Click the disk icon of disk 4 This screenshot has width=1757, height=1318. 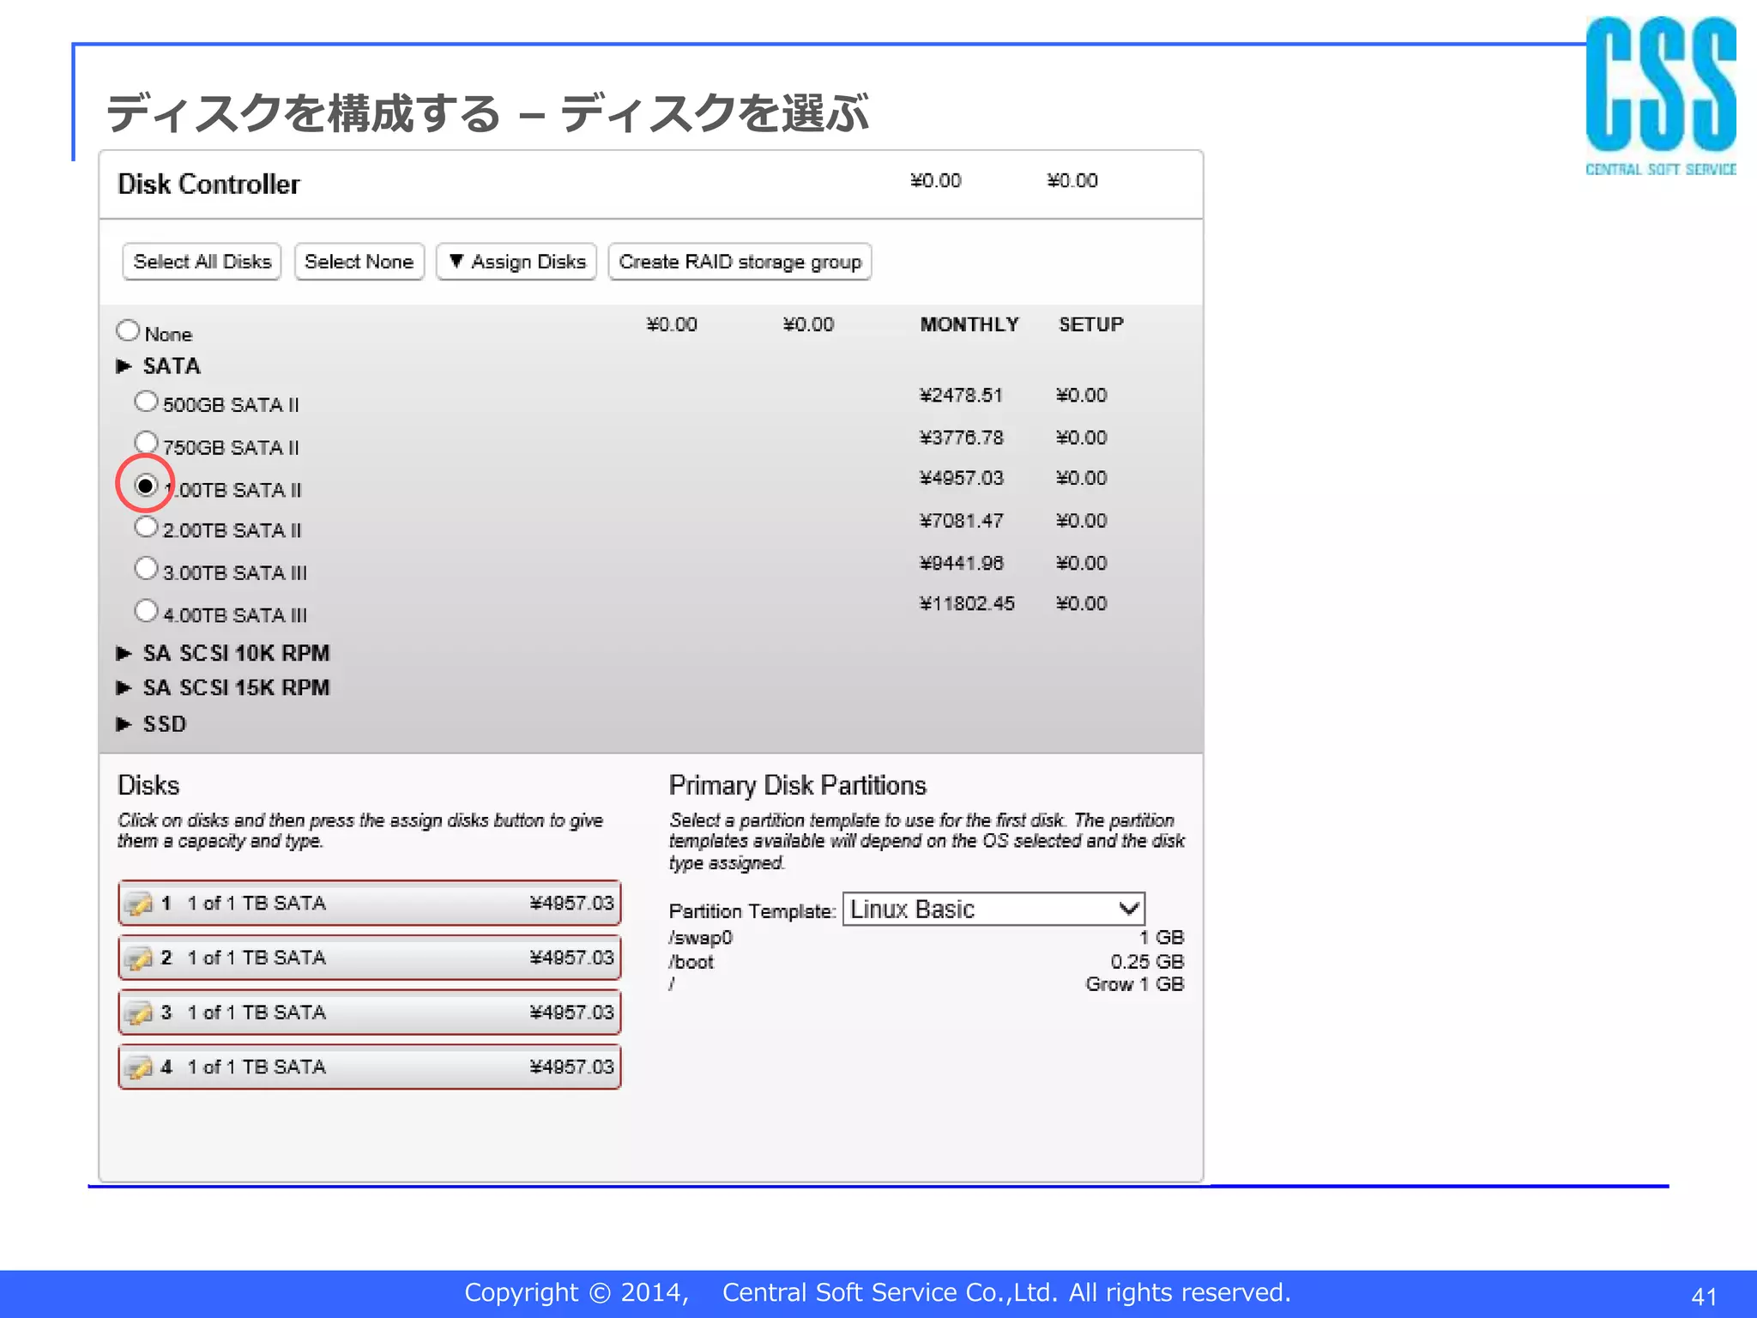click(138, 1068)
